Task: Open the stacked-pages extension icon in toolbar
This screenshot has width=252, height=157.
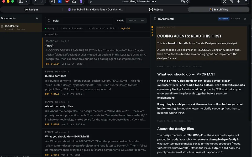Action: [x=53, y=2]
